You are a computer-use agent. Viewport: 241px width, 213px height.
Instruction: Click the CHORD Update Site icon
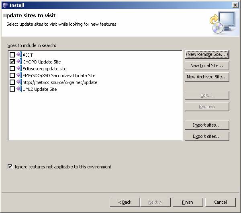point(19,62)
